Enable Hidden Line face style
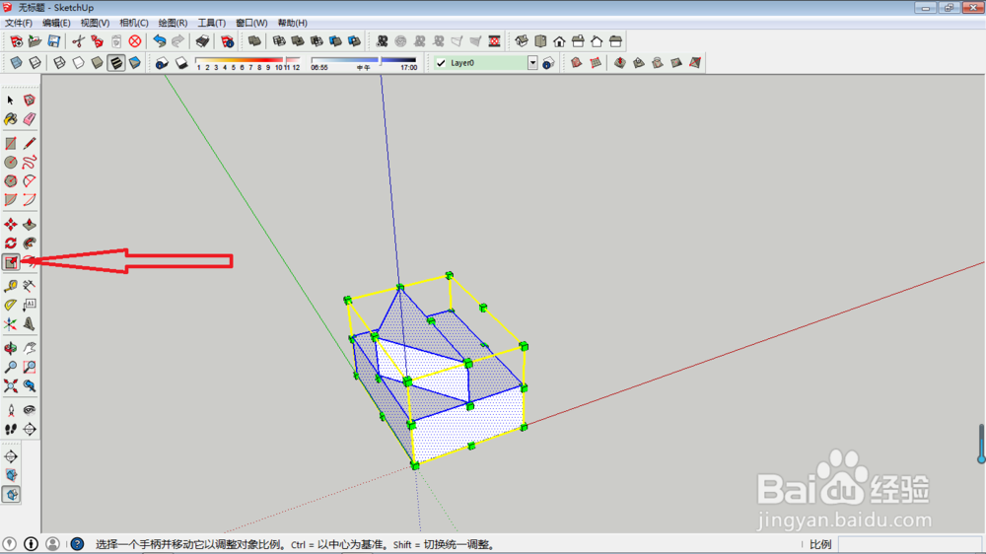This screenshot has width=986, height=554. [x=78, y=63]
